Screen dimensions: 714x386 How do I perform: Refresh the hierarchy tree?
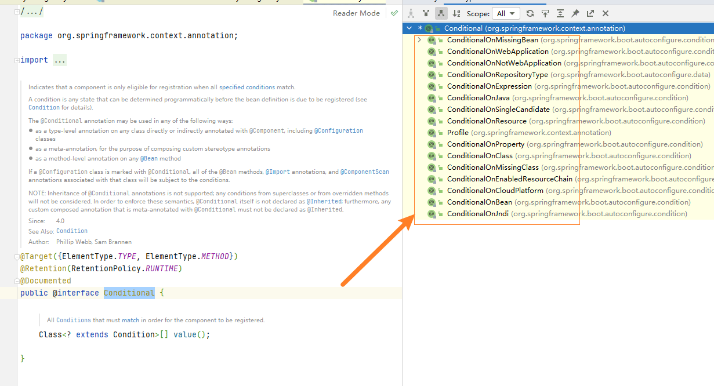[530, 13]
